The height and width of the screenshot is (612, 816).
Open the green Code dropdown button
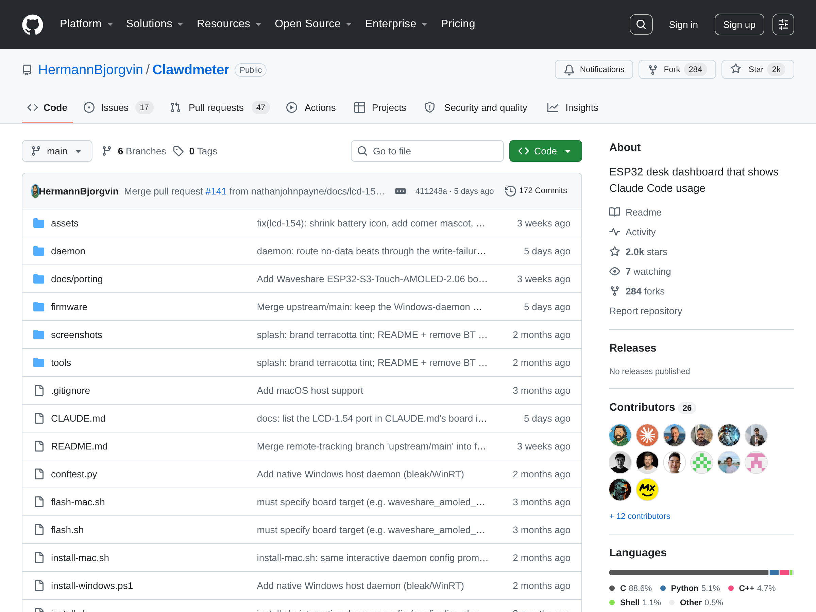(x=545, y=151)
